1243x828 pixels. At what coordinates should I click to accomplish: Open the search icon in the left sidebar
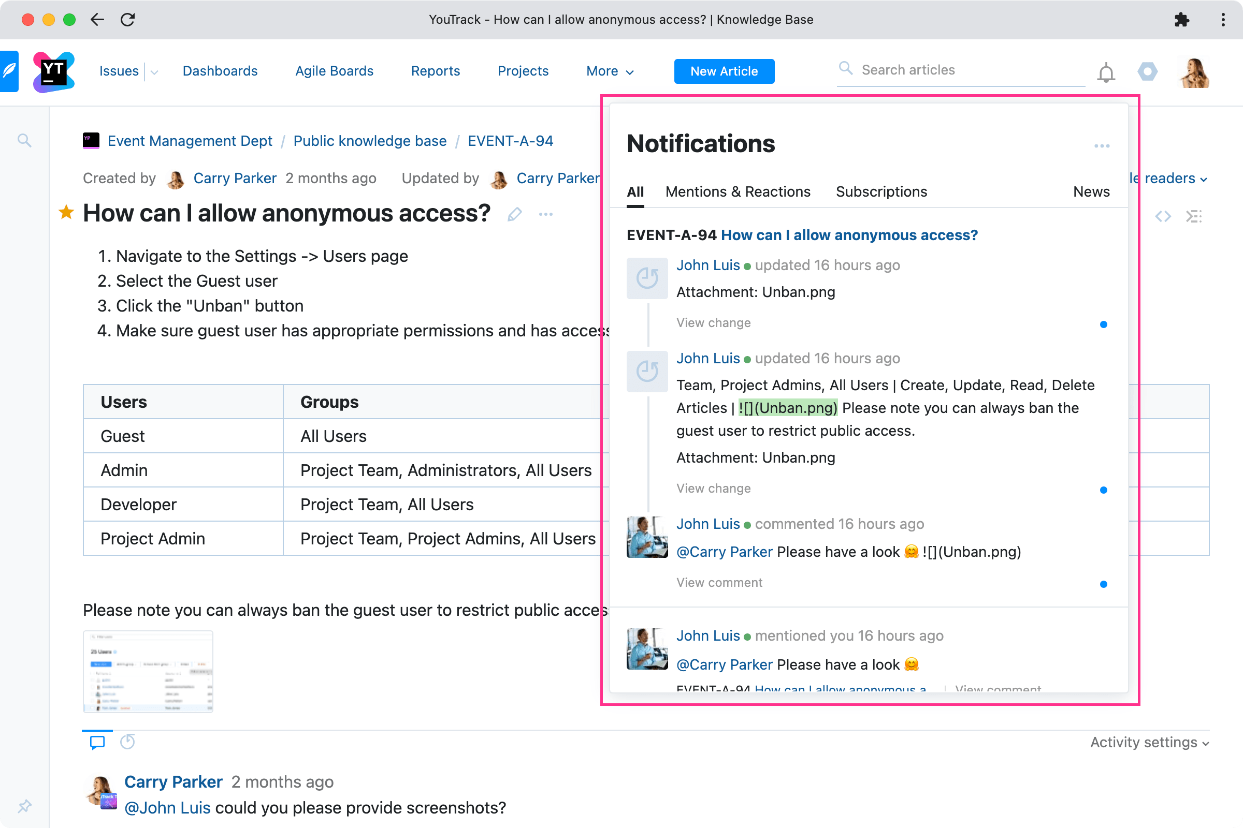(24, 140)
